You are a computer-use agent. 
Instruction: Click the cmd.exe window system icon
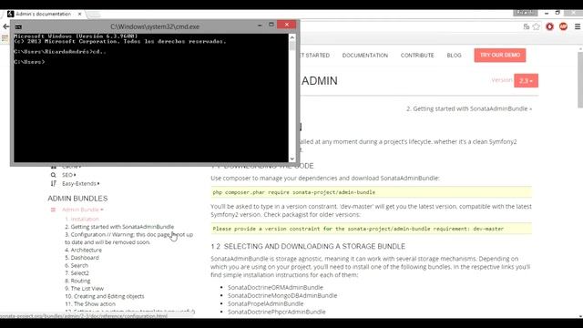point(18,26)
